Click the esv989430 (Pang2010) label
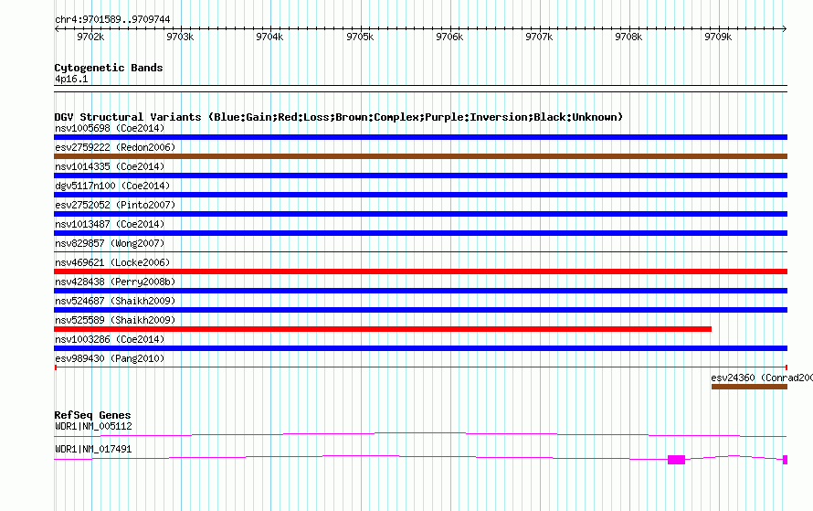 (x=110, y=358)
